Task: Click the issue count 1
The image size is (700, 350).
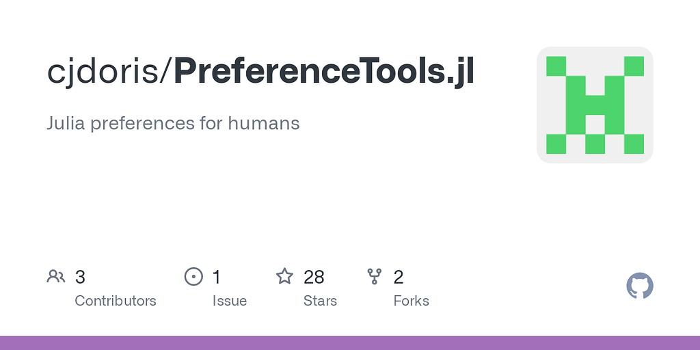Action: (x=216, y=277)
